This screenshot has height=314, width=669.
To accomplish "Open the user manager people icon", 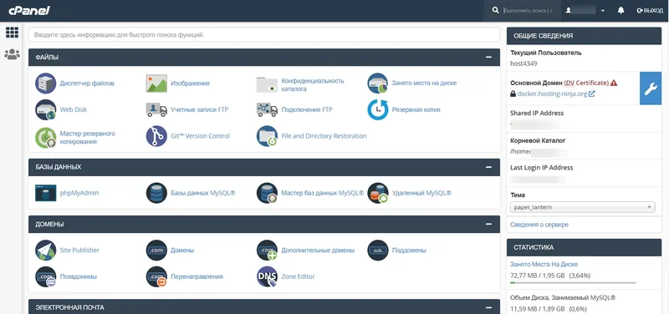I will (12, 54).
